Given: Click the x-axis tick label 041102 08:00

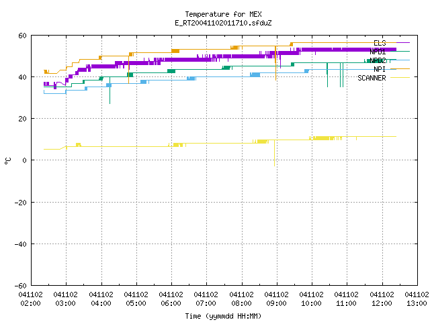Looking at the screenshot, I should point(241,299).
